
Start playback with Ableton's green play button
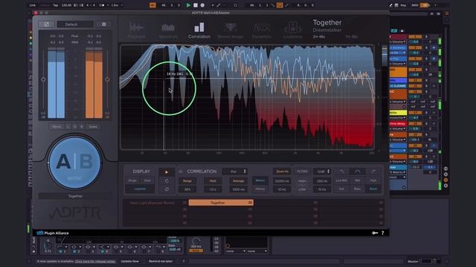point(188,5)
